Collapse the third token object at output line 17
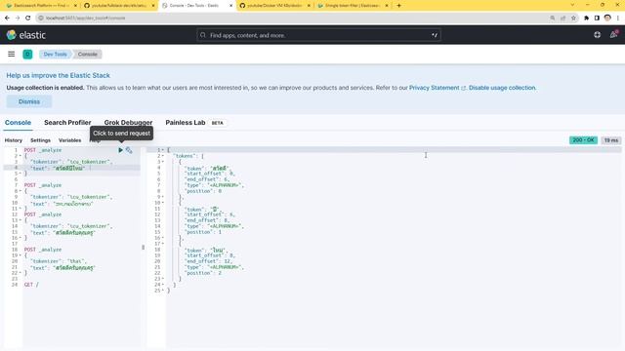 pos(163,244)
